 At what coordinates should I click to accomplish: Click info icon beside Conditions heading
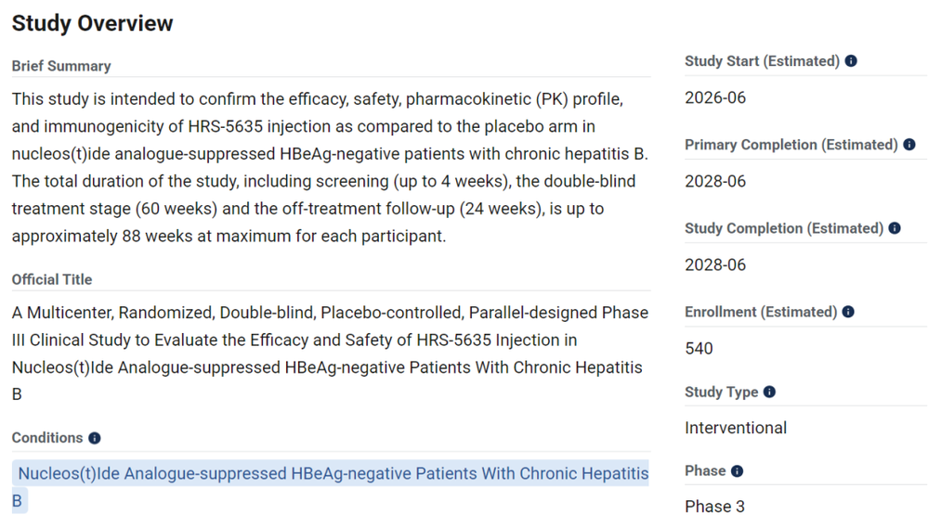pos(95,438)
